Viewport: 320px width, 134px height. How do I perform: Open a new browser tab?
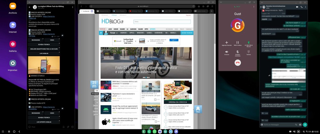pos(211,11)
